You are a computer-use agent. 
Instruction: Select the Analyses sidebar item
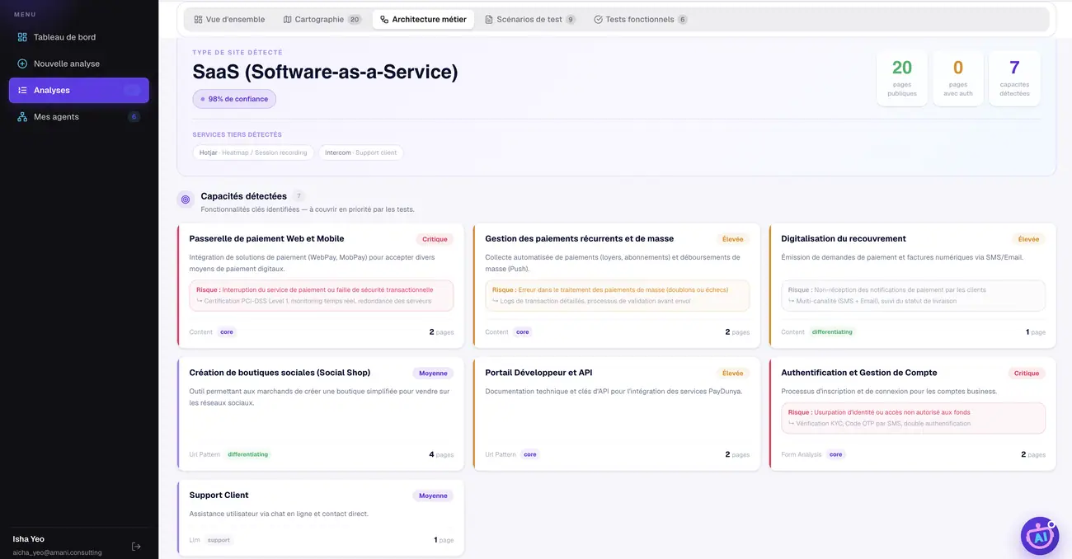point(79,90)
